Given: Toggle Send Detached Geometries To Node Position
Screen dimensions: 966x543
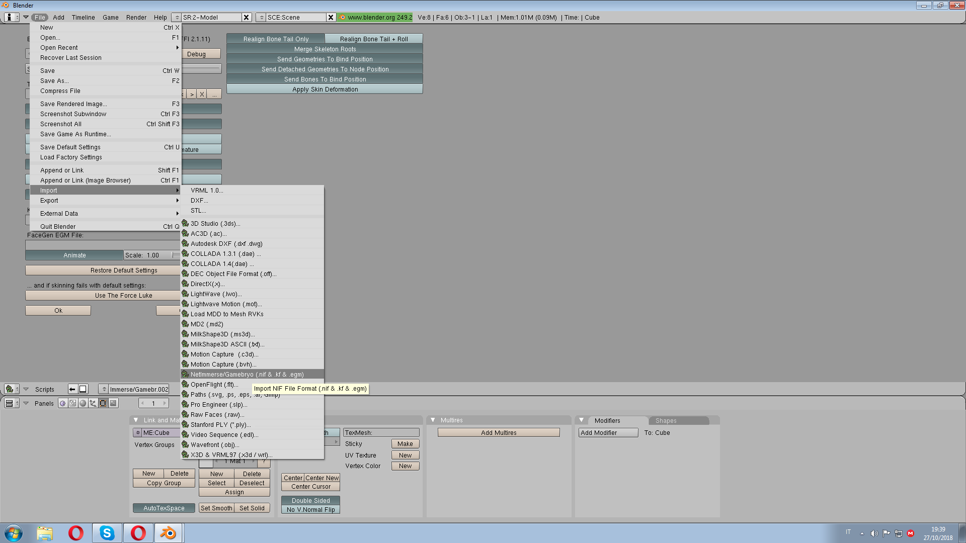Looking at the screenshot, I should click(x=325, y=69).
